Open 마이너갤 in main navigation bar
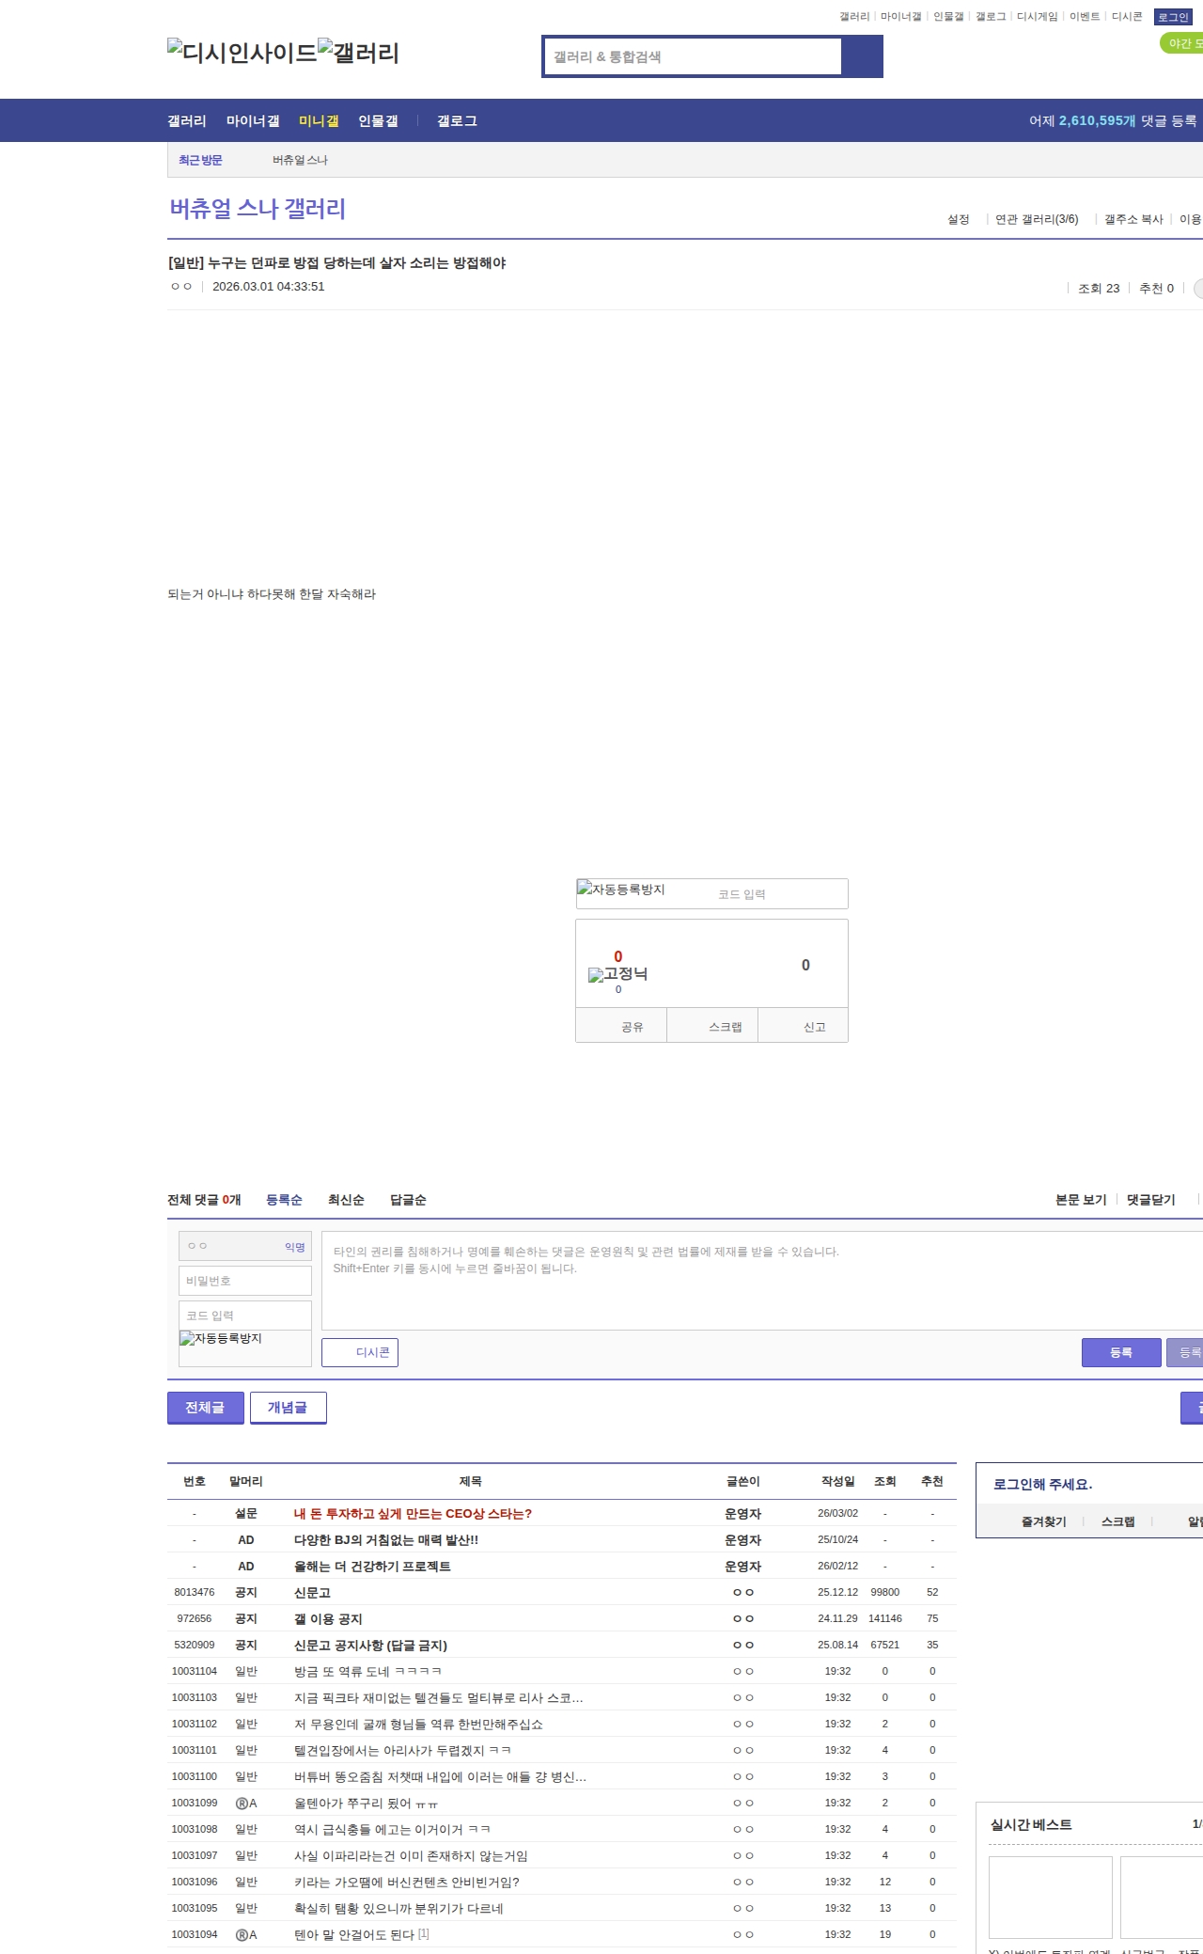This screenshot has height=1954, width=1203. pos(253,120)
